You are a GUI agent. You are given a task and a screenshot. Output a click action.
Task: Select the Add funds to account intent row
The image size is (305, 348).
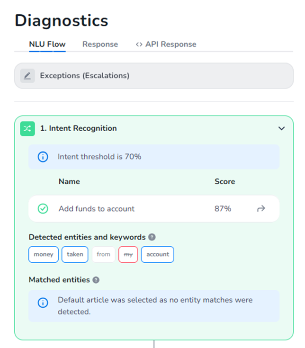pyautogui.click(x=142, y=209)
